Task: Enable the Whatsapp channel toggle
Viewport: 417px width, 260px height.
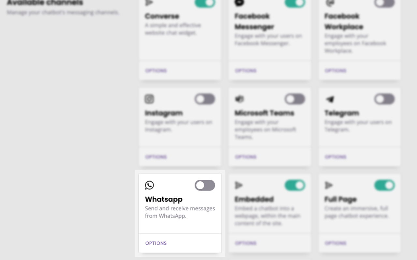Action: [205, 185]
